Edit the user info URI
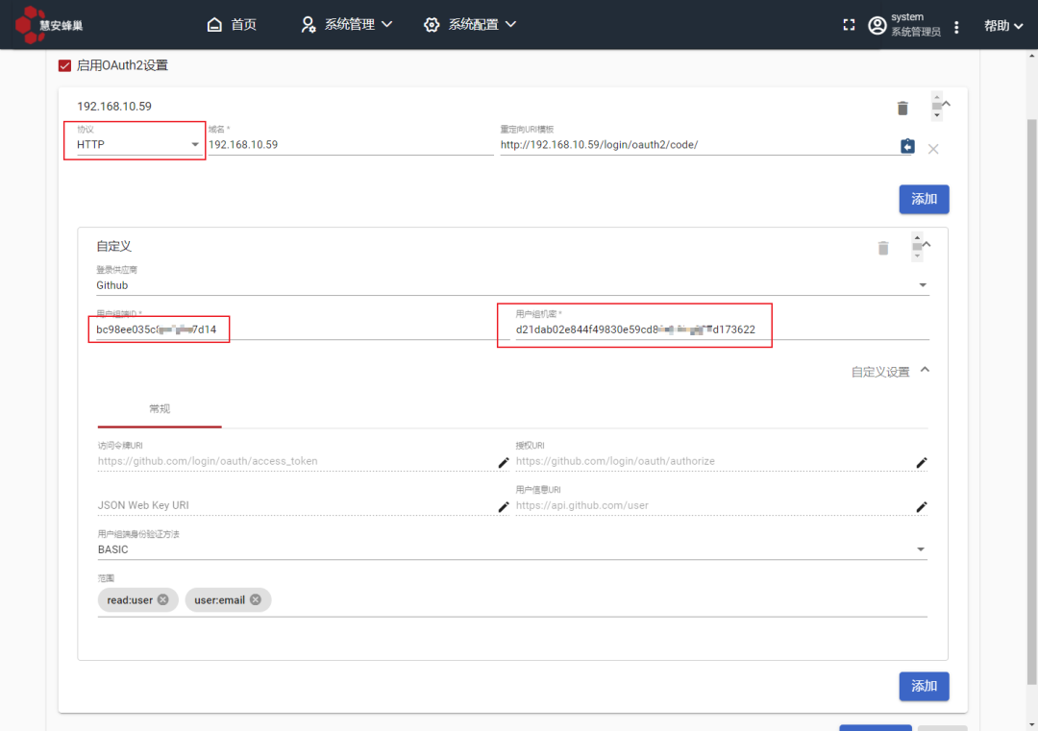The height and width of the screenshot is (731, 1038). [x=922, y=506]
